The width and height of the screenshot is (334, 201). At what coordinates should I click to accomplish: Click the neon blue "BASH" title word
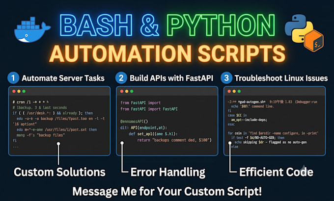tap(96, 25)
